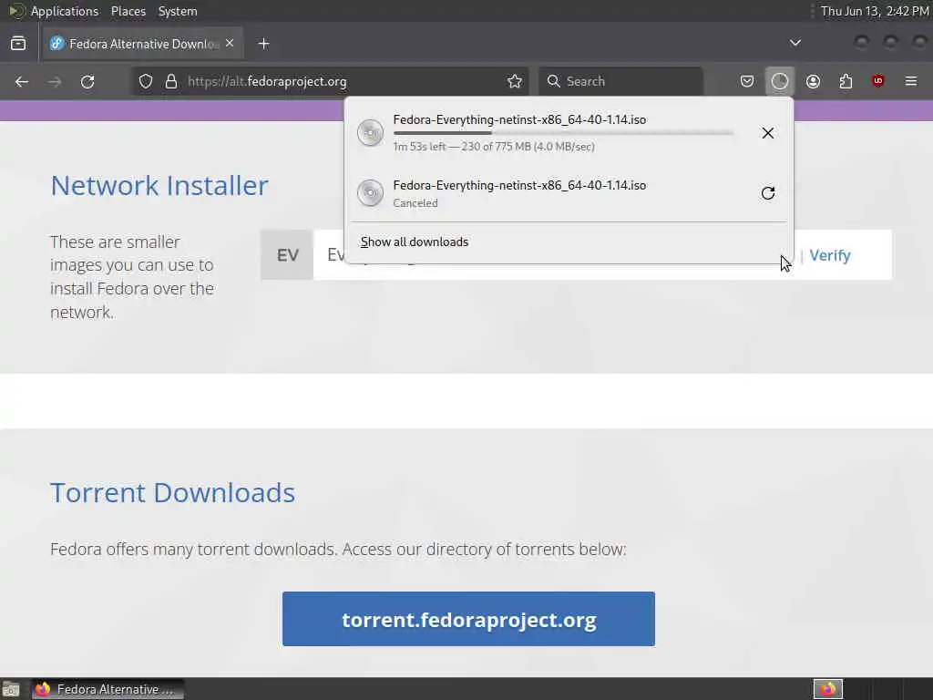
Task: Reload the current Fedora page
Action: coord(87,81)
